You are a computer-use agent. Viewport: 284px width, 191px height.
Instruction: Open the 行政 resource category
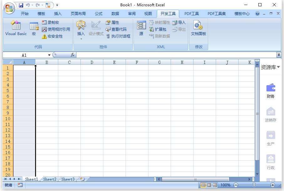(271, 162)
